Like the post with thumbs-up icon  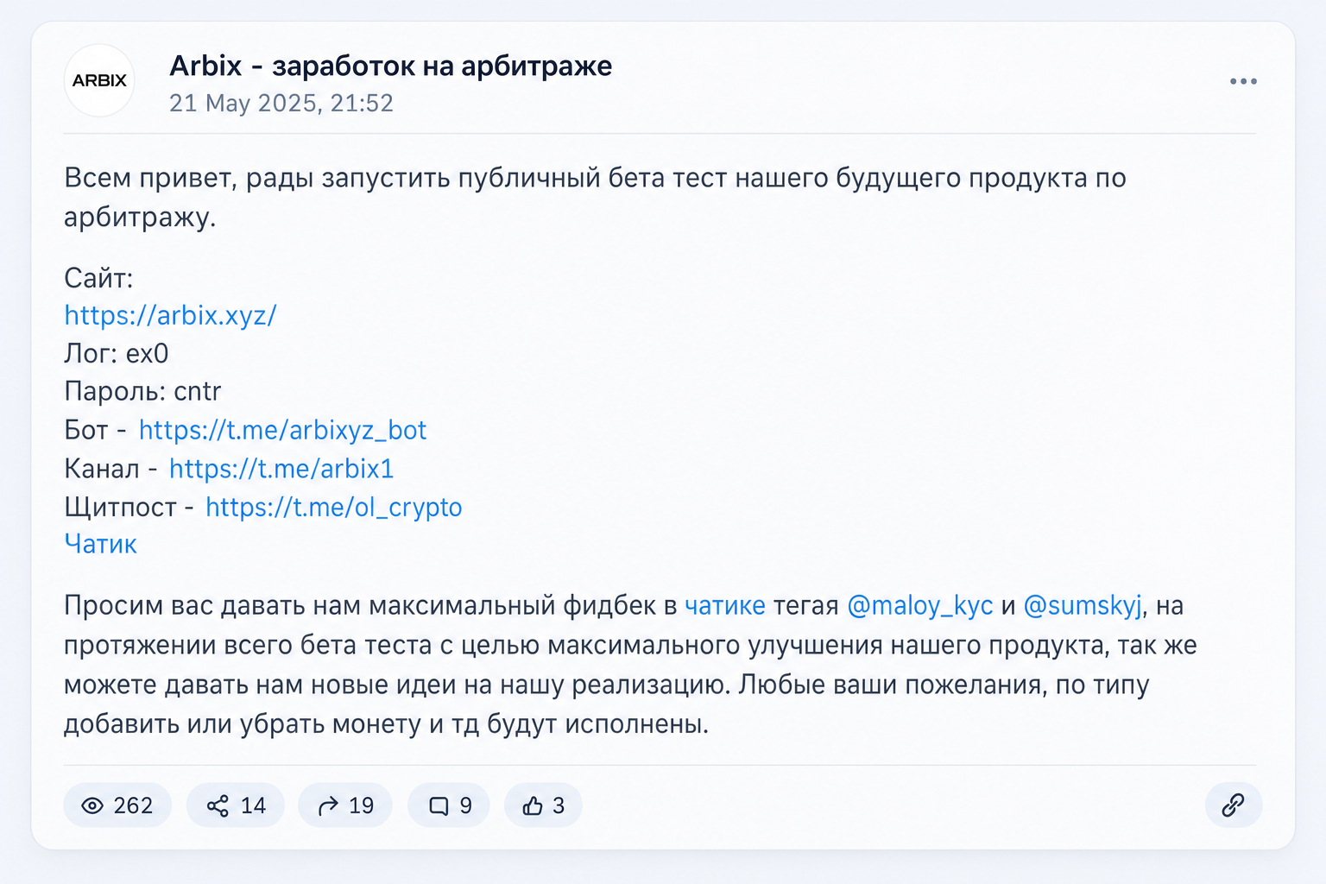[x=533, y=805]
